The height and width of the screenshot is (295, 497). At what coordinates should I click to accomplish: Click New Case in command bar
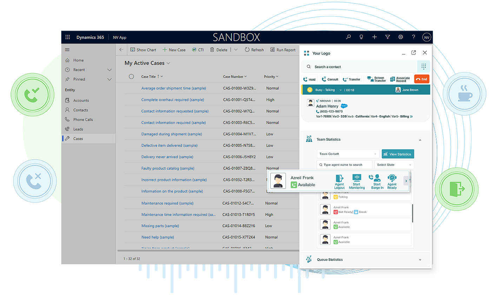pos(174,50)
